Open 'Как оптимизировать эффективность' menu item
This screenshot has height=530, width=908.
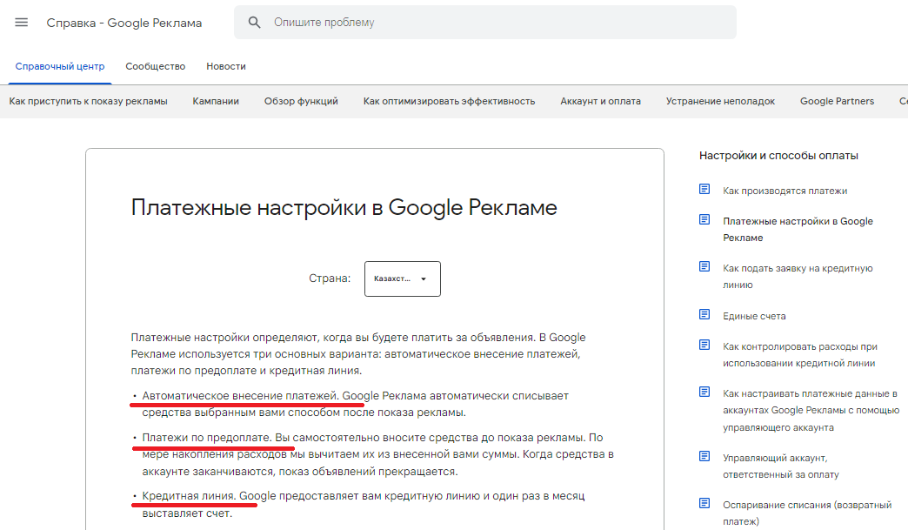(449, 101)
